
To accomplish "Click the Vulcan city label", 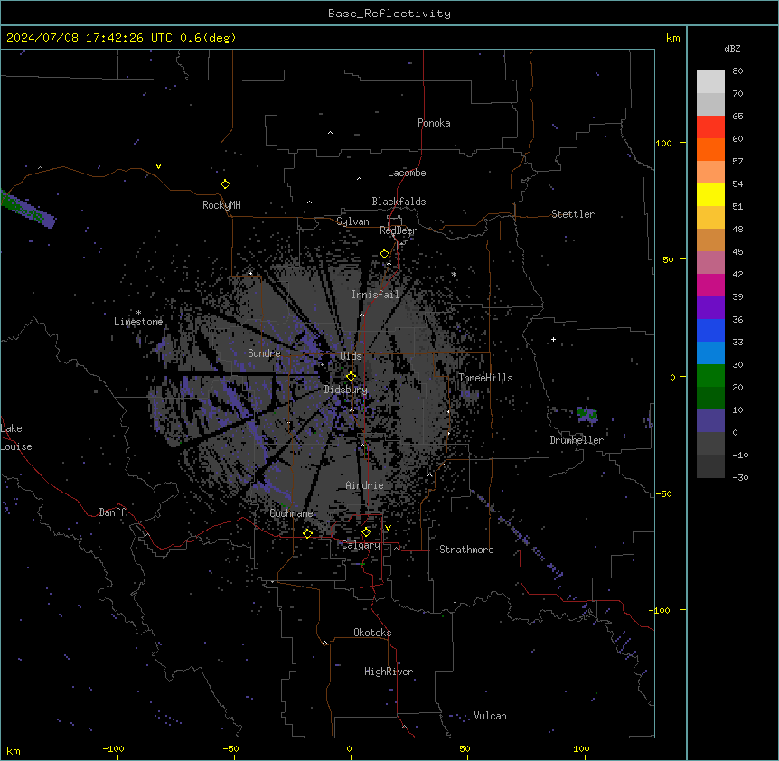I will (491, 716).
